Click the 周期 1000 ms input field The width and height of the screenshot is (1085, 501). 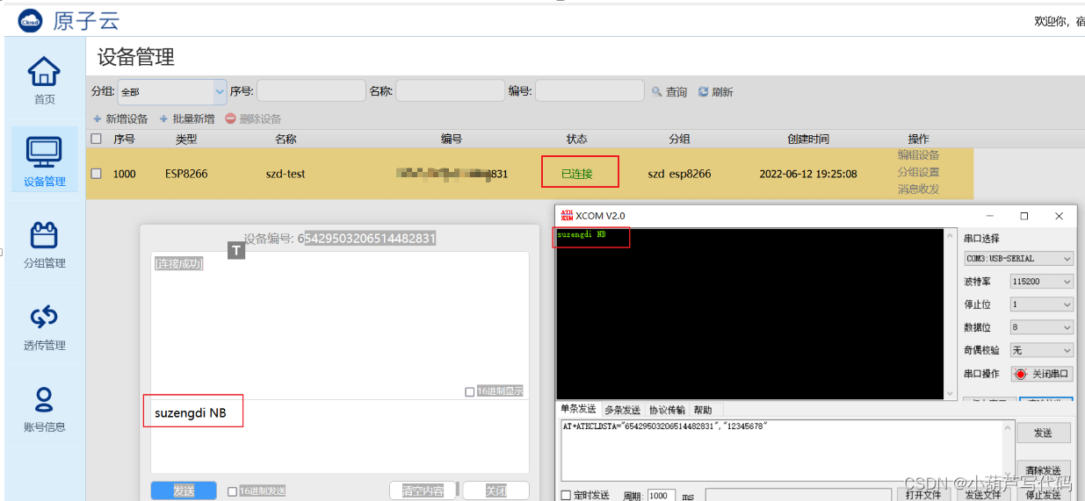tap(661, 496)
